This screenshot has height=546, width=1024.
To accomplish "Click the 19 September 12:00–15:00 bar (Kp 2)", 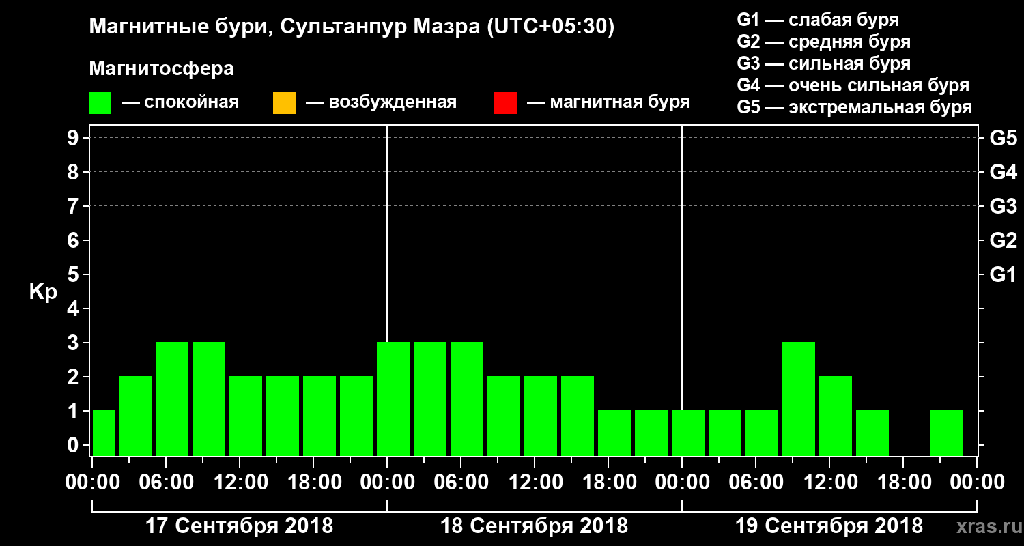I will 836,416.
